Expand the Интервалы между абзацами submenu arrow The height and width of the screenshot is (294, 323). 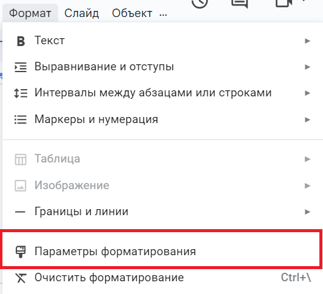tap(307, 93)
